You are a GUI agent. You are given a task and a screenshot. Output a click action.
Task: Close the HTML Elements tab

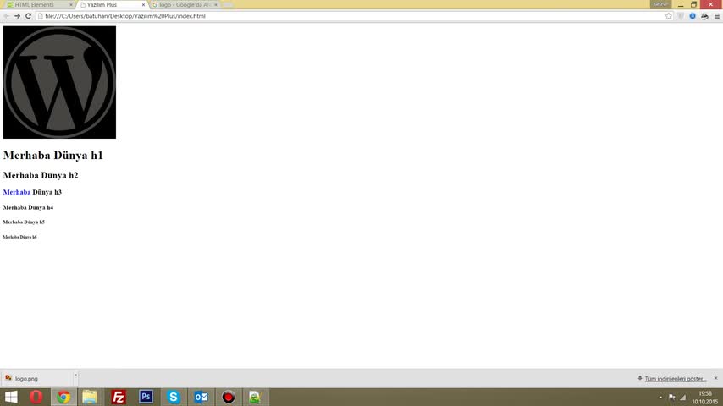[x=71, y=4]
